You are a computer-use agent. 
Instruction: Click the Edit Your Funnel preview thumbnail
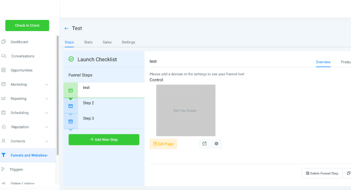click(x=185, y=110)
